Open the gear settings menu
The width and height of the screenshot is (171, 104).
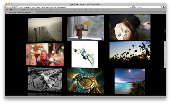[x=163, y=7]
